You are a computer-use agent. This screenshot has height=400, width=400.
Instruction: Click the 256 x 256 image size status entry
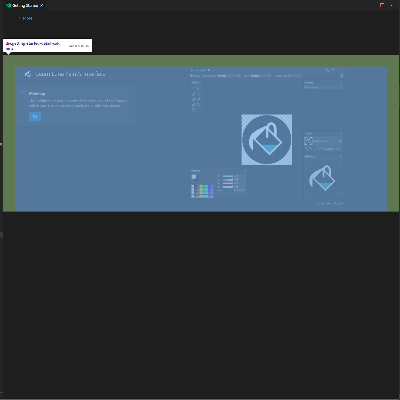323,204
